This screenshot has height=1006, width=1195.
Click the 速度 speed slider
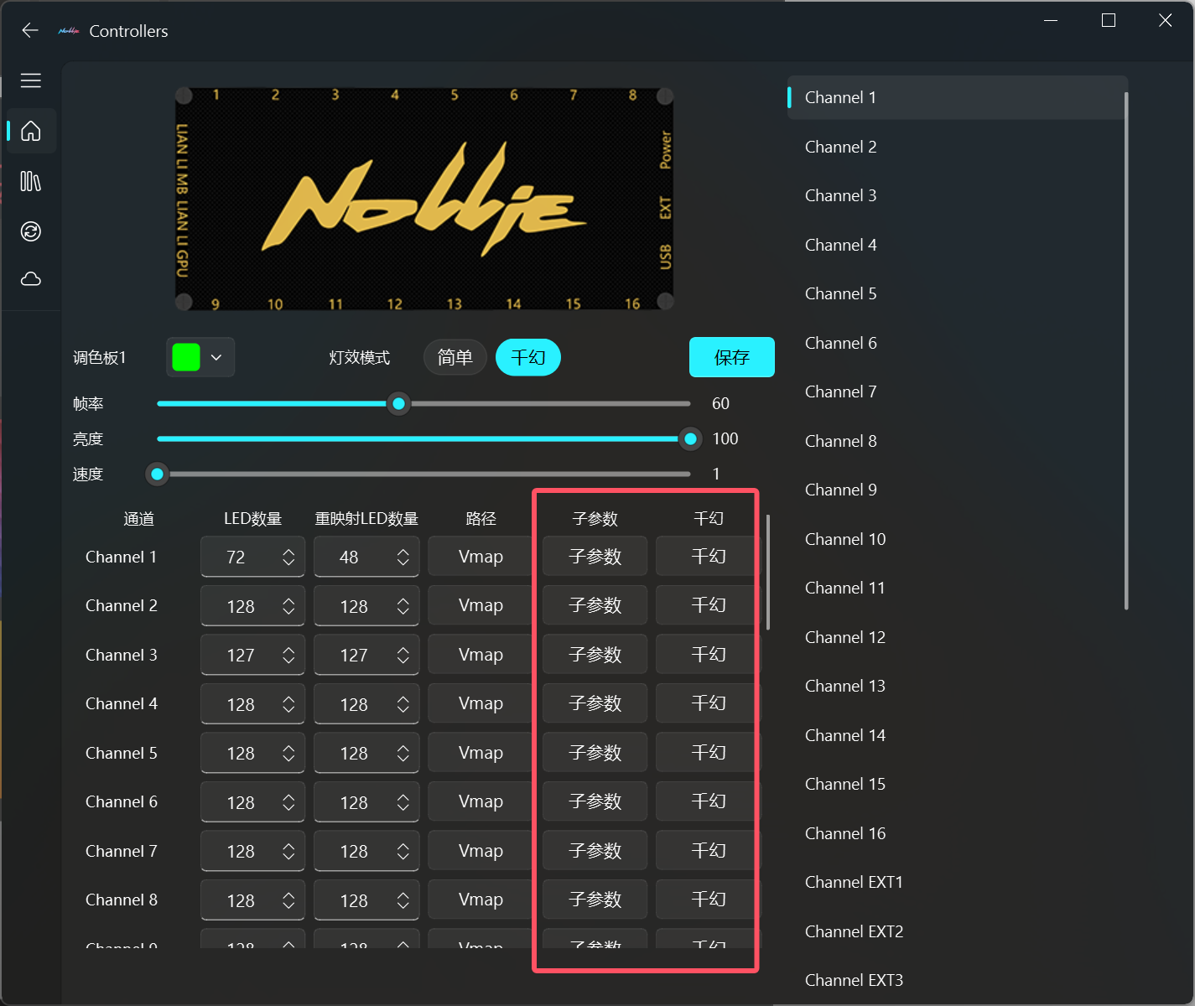coord(423,474)
